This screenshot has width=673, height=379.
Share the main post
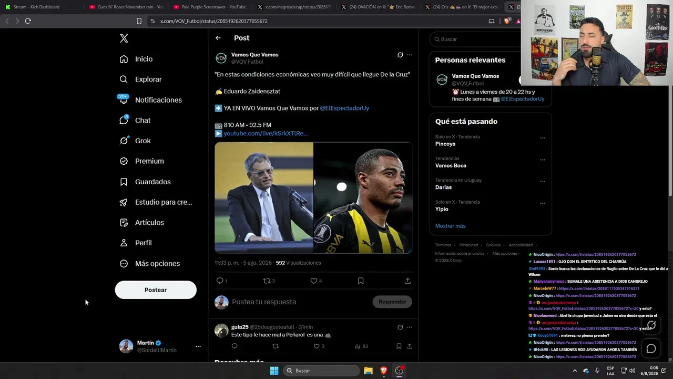pos(407,281)
